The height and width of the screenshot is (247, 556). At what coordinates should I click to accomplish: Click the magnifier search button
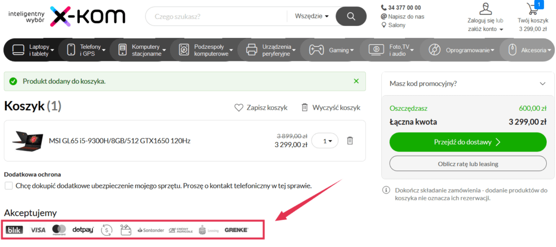tap(351, 16)
